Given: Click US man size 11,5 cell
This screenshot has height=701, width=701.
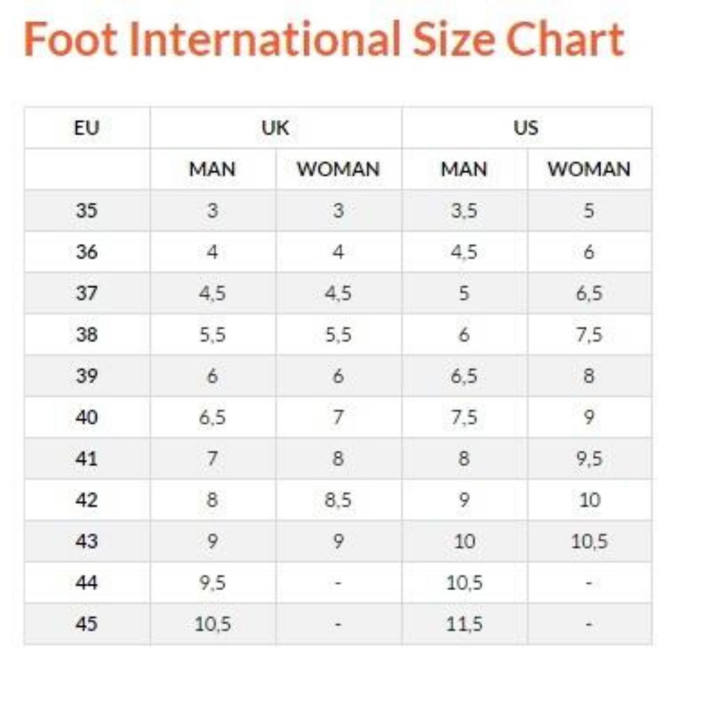Looking at the screenshot, I should [464, 624].
